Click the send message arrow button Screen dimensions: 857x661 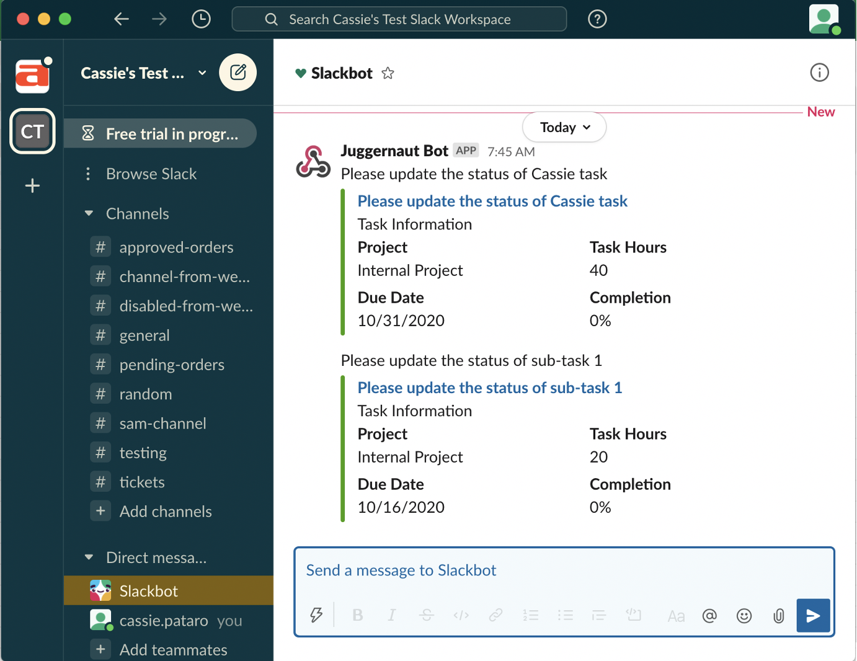pos(813,615)
